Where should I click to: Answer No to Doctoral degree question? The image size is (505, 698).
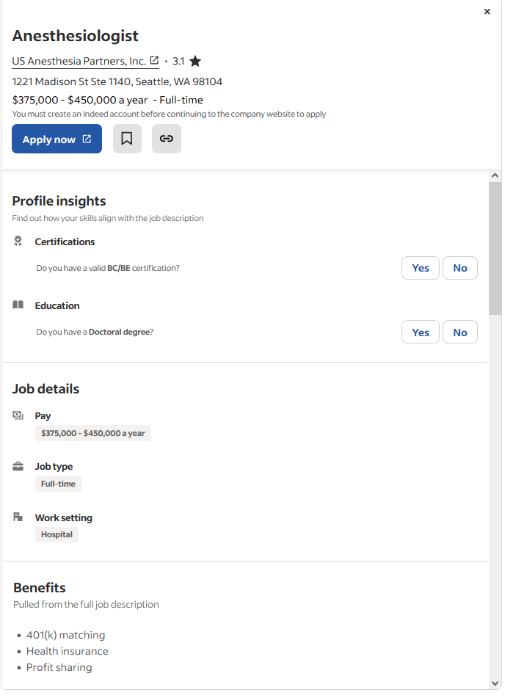click(x=460, y=332)
